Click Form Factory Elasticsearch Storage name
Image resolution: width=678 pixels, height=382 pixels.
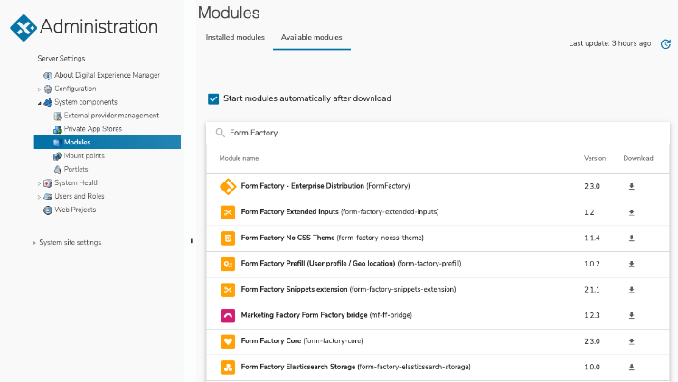click(x=298, y=367)
